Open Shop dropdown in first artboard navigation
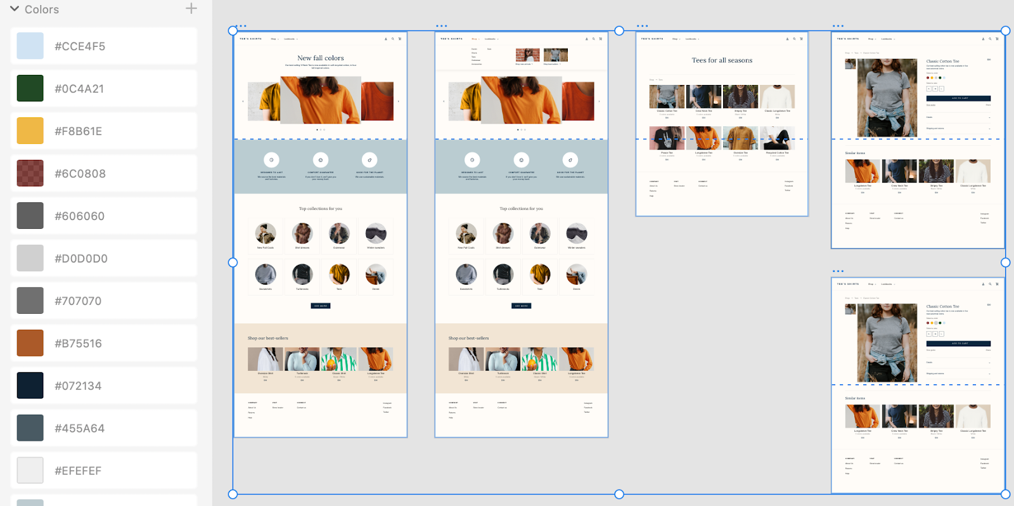The width and height of the screenshot is (1014, 506). pos(274,39)
